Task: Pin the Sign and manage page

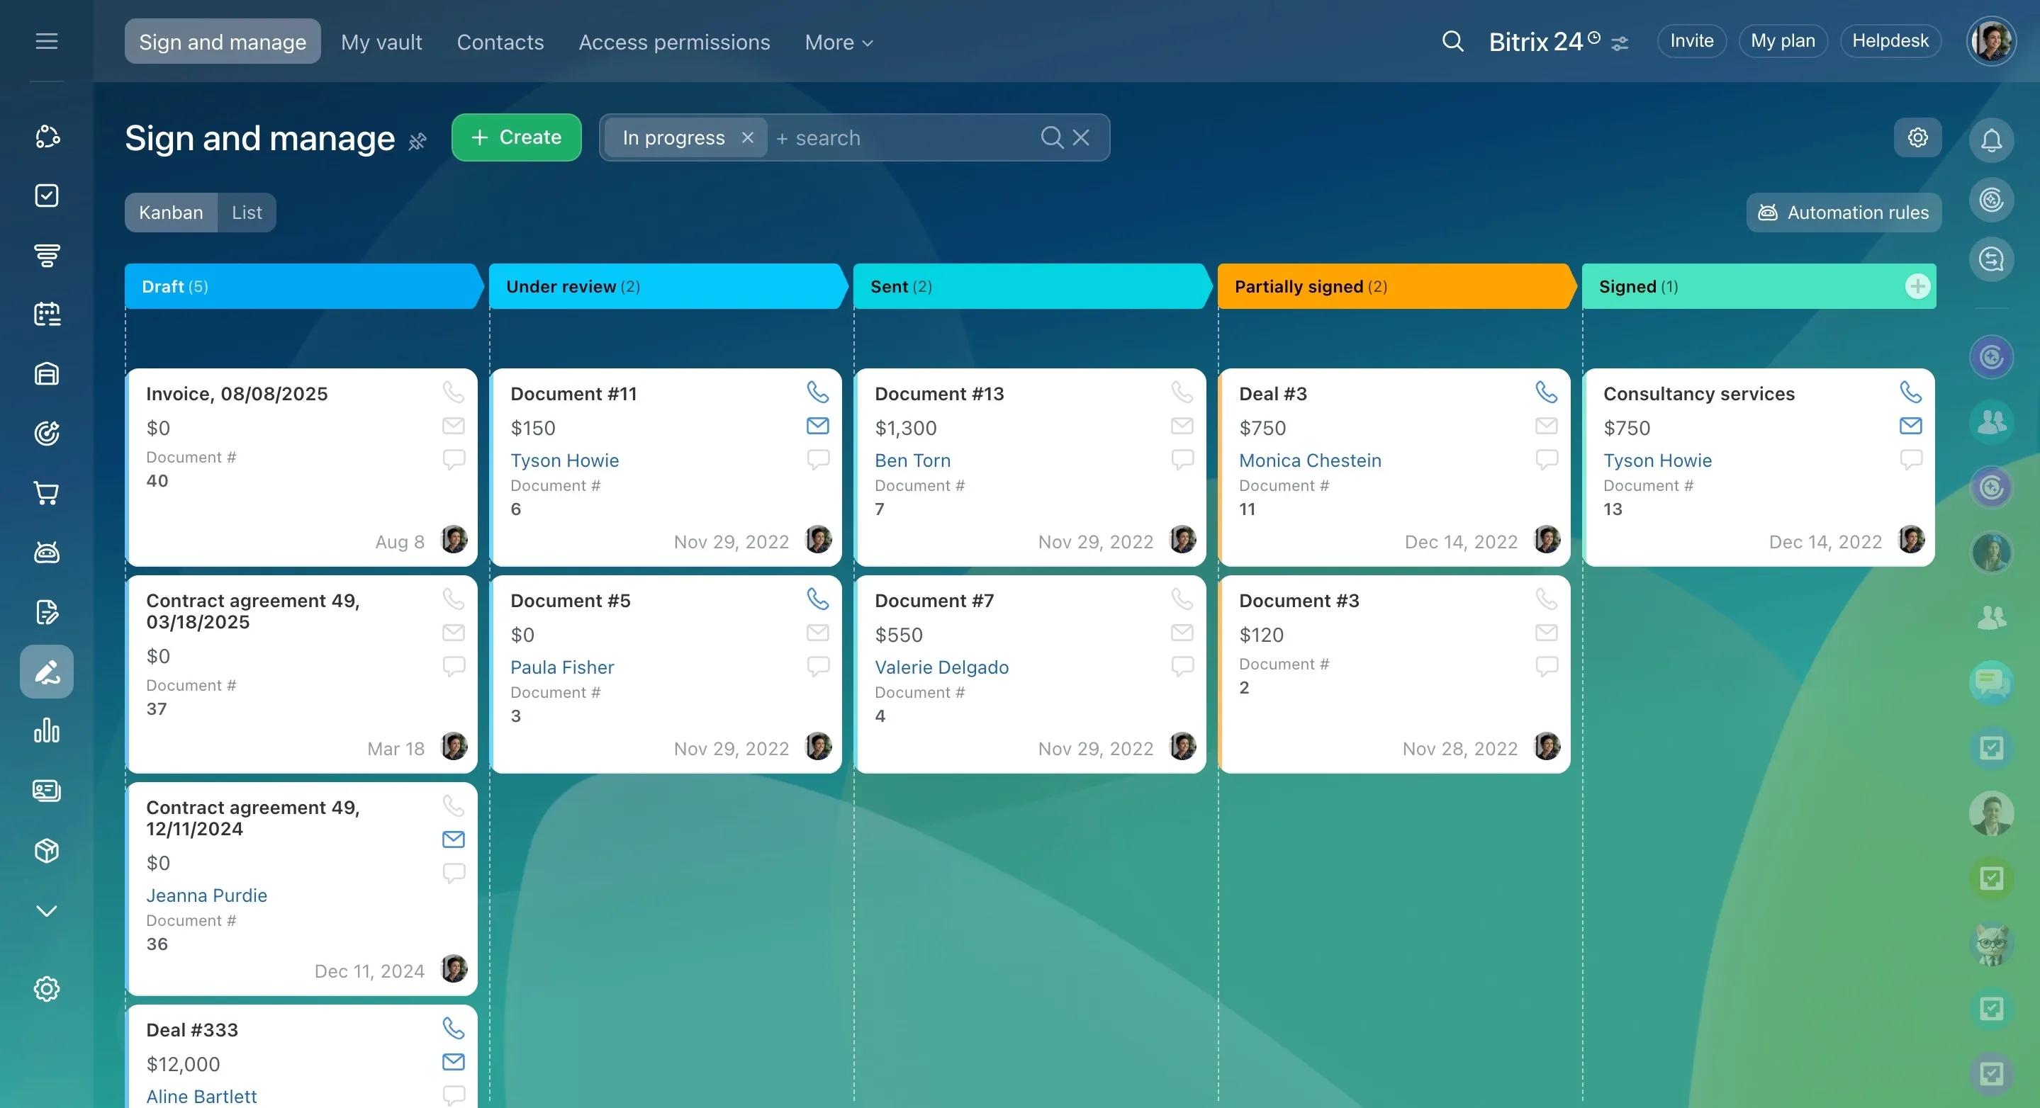Action: 417,142
